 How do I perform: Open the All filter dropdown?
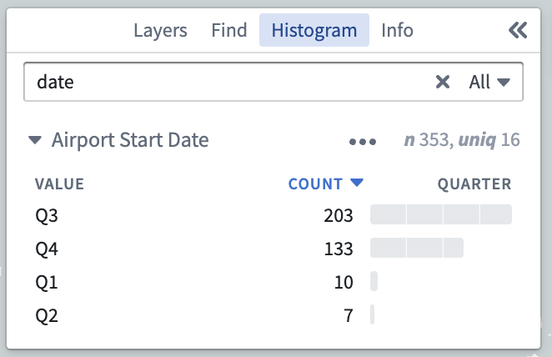489,82
